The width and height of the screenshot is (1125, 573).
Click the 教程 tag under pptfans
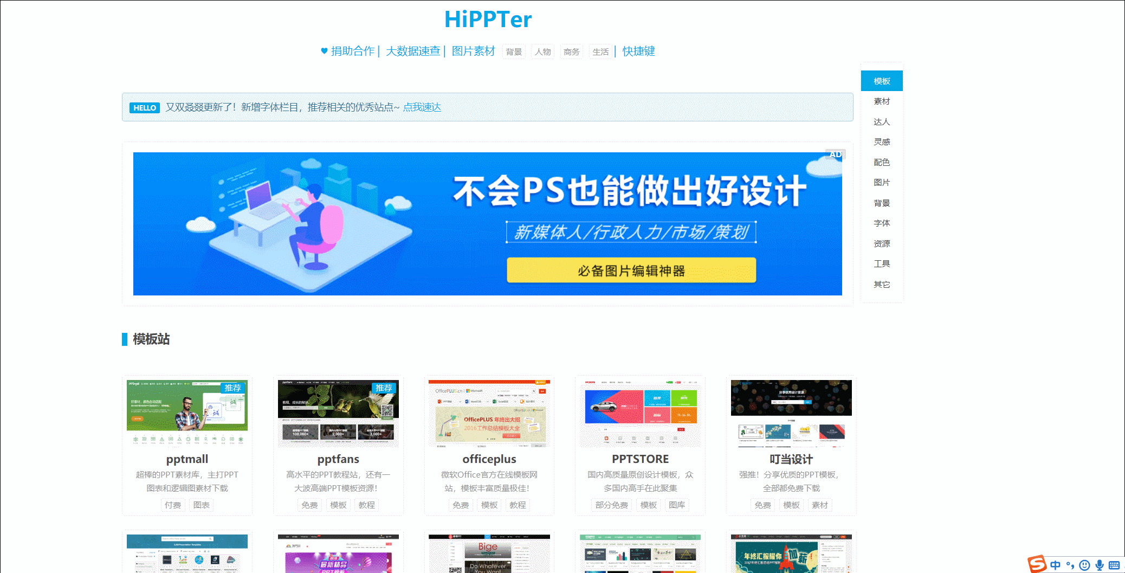coord(367,505)
